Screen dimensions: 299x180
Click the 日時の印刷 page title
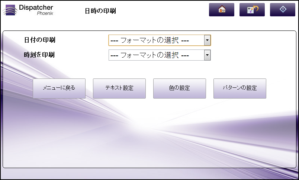pyautogui.click(x=100, y=11)
